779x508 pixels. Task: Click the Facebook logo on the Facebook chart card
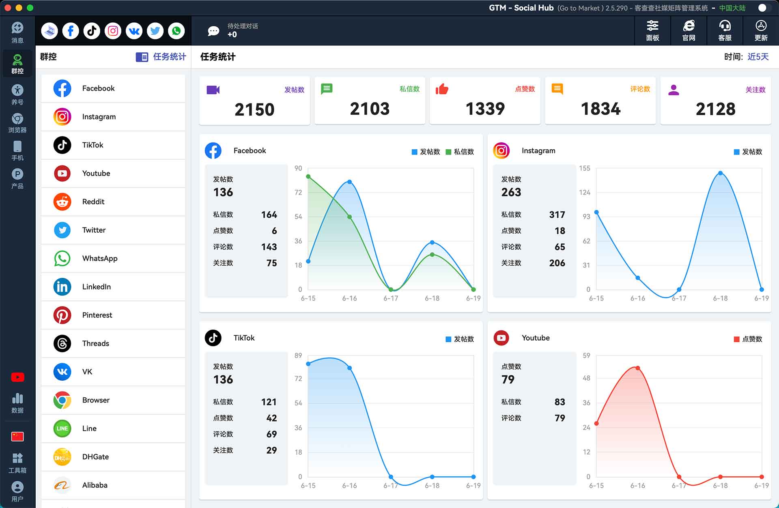tap(213, 151)
